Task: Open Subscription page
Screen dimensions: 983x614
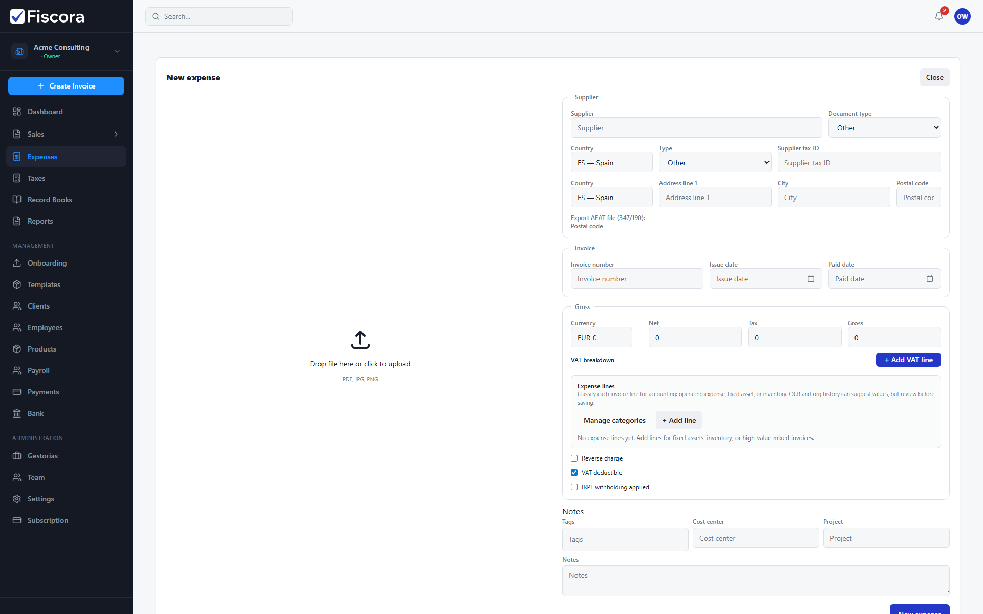Action: pos(66,520)
